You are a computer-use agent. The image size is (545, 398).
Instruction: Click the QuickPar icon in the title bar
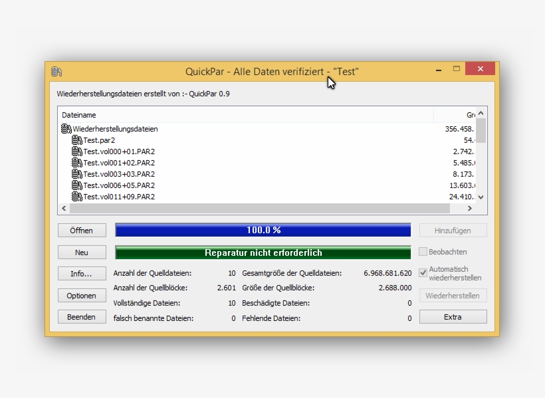pos(56,69)
